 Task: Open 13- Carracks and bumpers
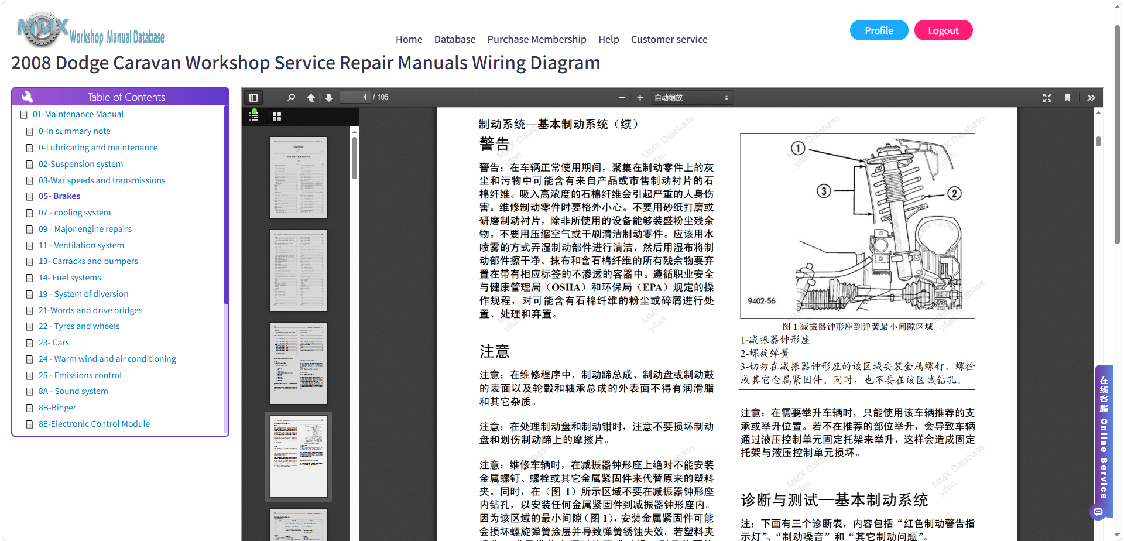click(x=88, y=261)
